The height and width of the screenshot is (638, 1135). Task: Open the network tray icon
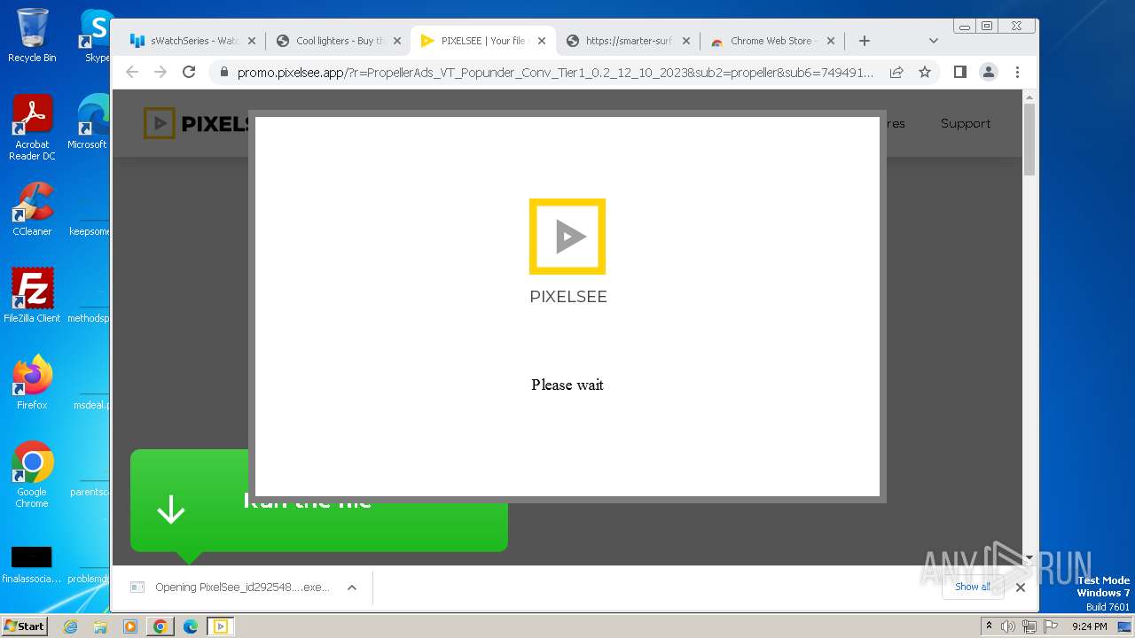[x=1029, y=626]
